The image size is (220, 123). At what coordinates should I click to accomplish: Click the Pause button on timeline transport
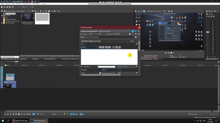coord(16,114)
